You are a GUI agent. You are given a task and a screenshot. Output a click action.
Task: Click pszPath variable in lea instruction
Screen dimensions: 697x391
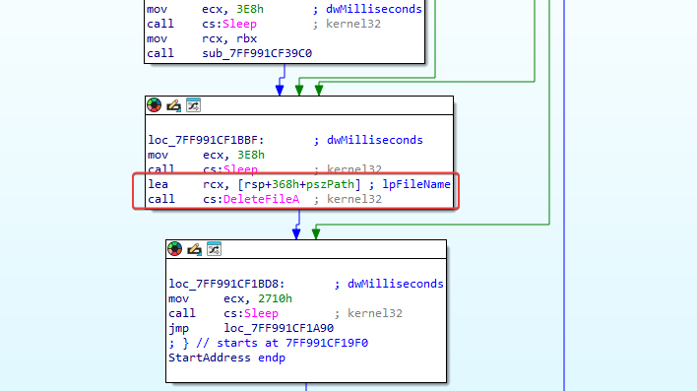tap(330, 184)
